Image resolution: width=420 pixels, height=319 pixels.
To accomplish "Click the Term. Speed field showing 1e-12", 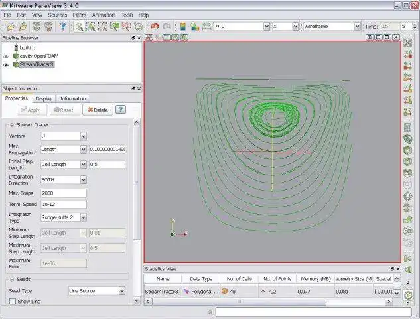I will point(64,205).
